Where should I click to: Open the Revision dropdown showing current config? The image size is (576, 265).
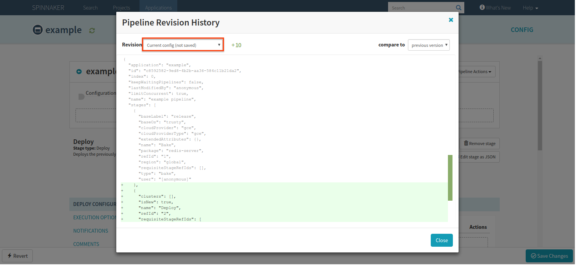pyautogui.click(x=183, y=45)
